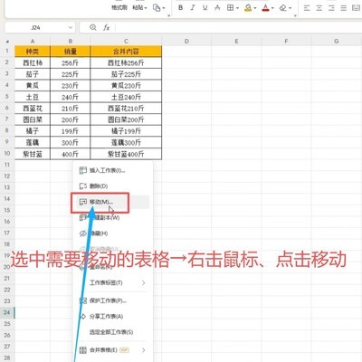Select cell containing 茄子225斤
The width and height of the screenshot is (362, 362).
[126, 74]
